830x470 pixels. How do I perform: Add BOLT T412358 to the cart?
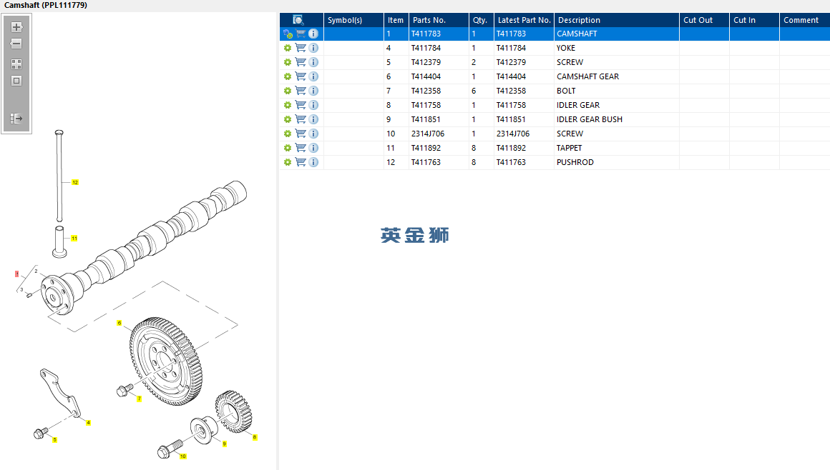[301, 91]
